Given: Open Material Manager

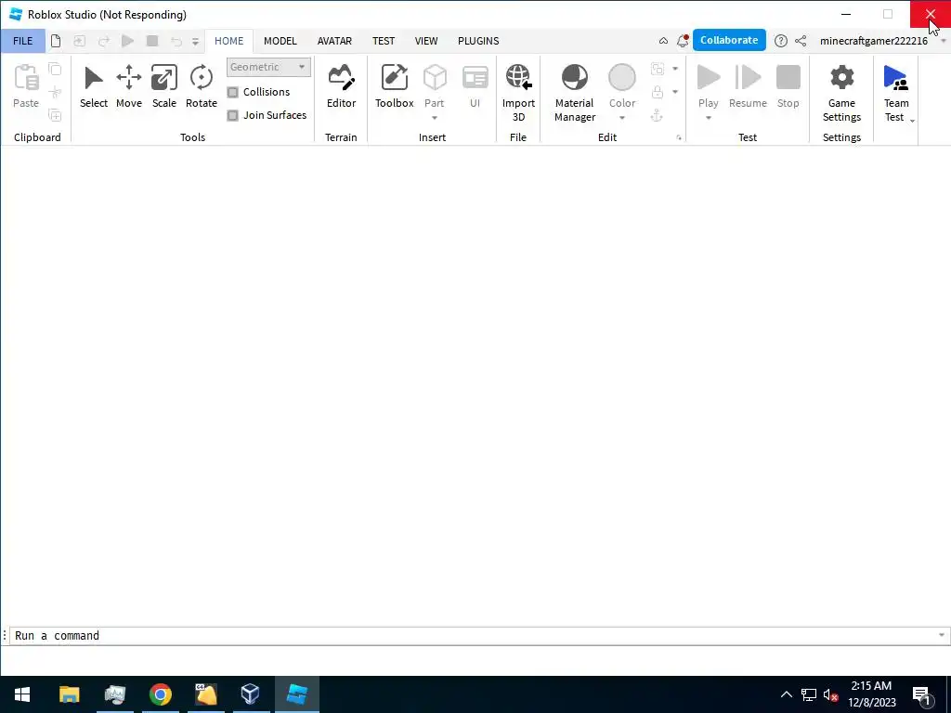Looking at the screenshot, I should [574, 93].
